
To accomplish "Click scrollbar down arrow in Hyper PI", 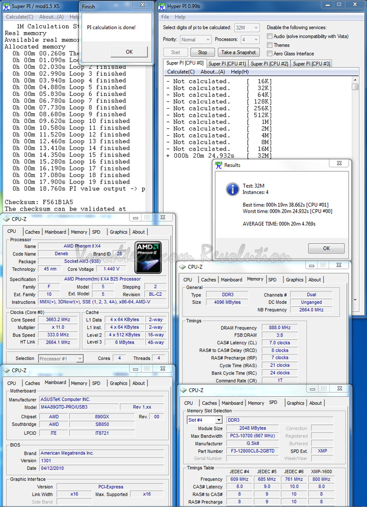I will click(355, 300).
